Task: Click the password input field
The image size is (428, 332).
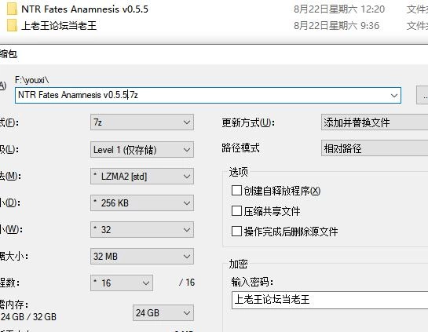Action: pos(330,300)
